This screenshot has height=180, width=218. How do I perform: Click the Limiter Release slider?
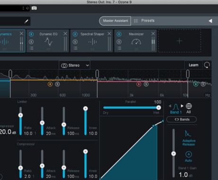point(64,121)
